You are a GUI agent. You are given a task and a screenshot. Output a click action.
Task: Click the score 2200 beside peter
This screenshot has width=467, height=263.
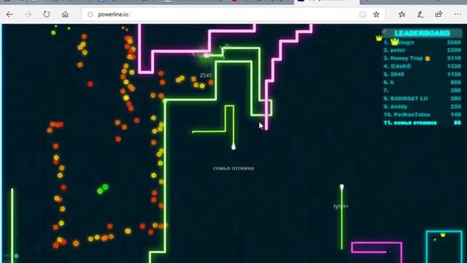pyautogui.click(x=454, y=50)
